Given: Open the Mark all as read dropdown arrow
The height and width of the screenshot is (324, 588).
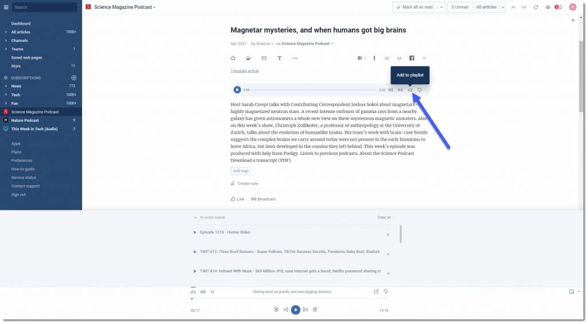Looking at the screenshot, I should tap(442, 7).
